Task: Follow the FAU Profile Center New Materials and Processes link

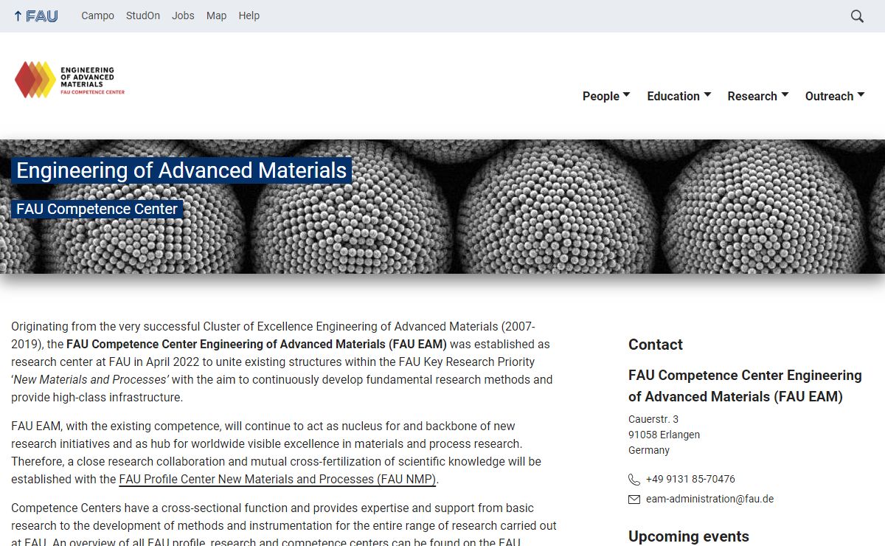Action: pyautogui.click(x=278, y=480)
